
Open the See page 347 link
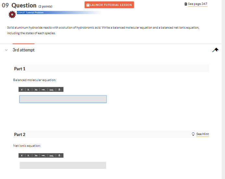198,4
